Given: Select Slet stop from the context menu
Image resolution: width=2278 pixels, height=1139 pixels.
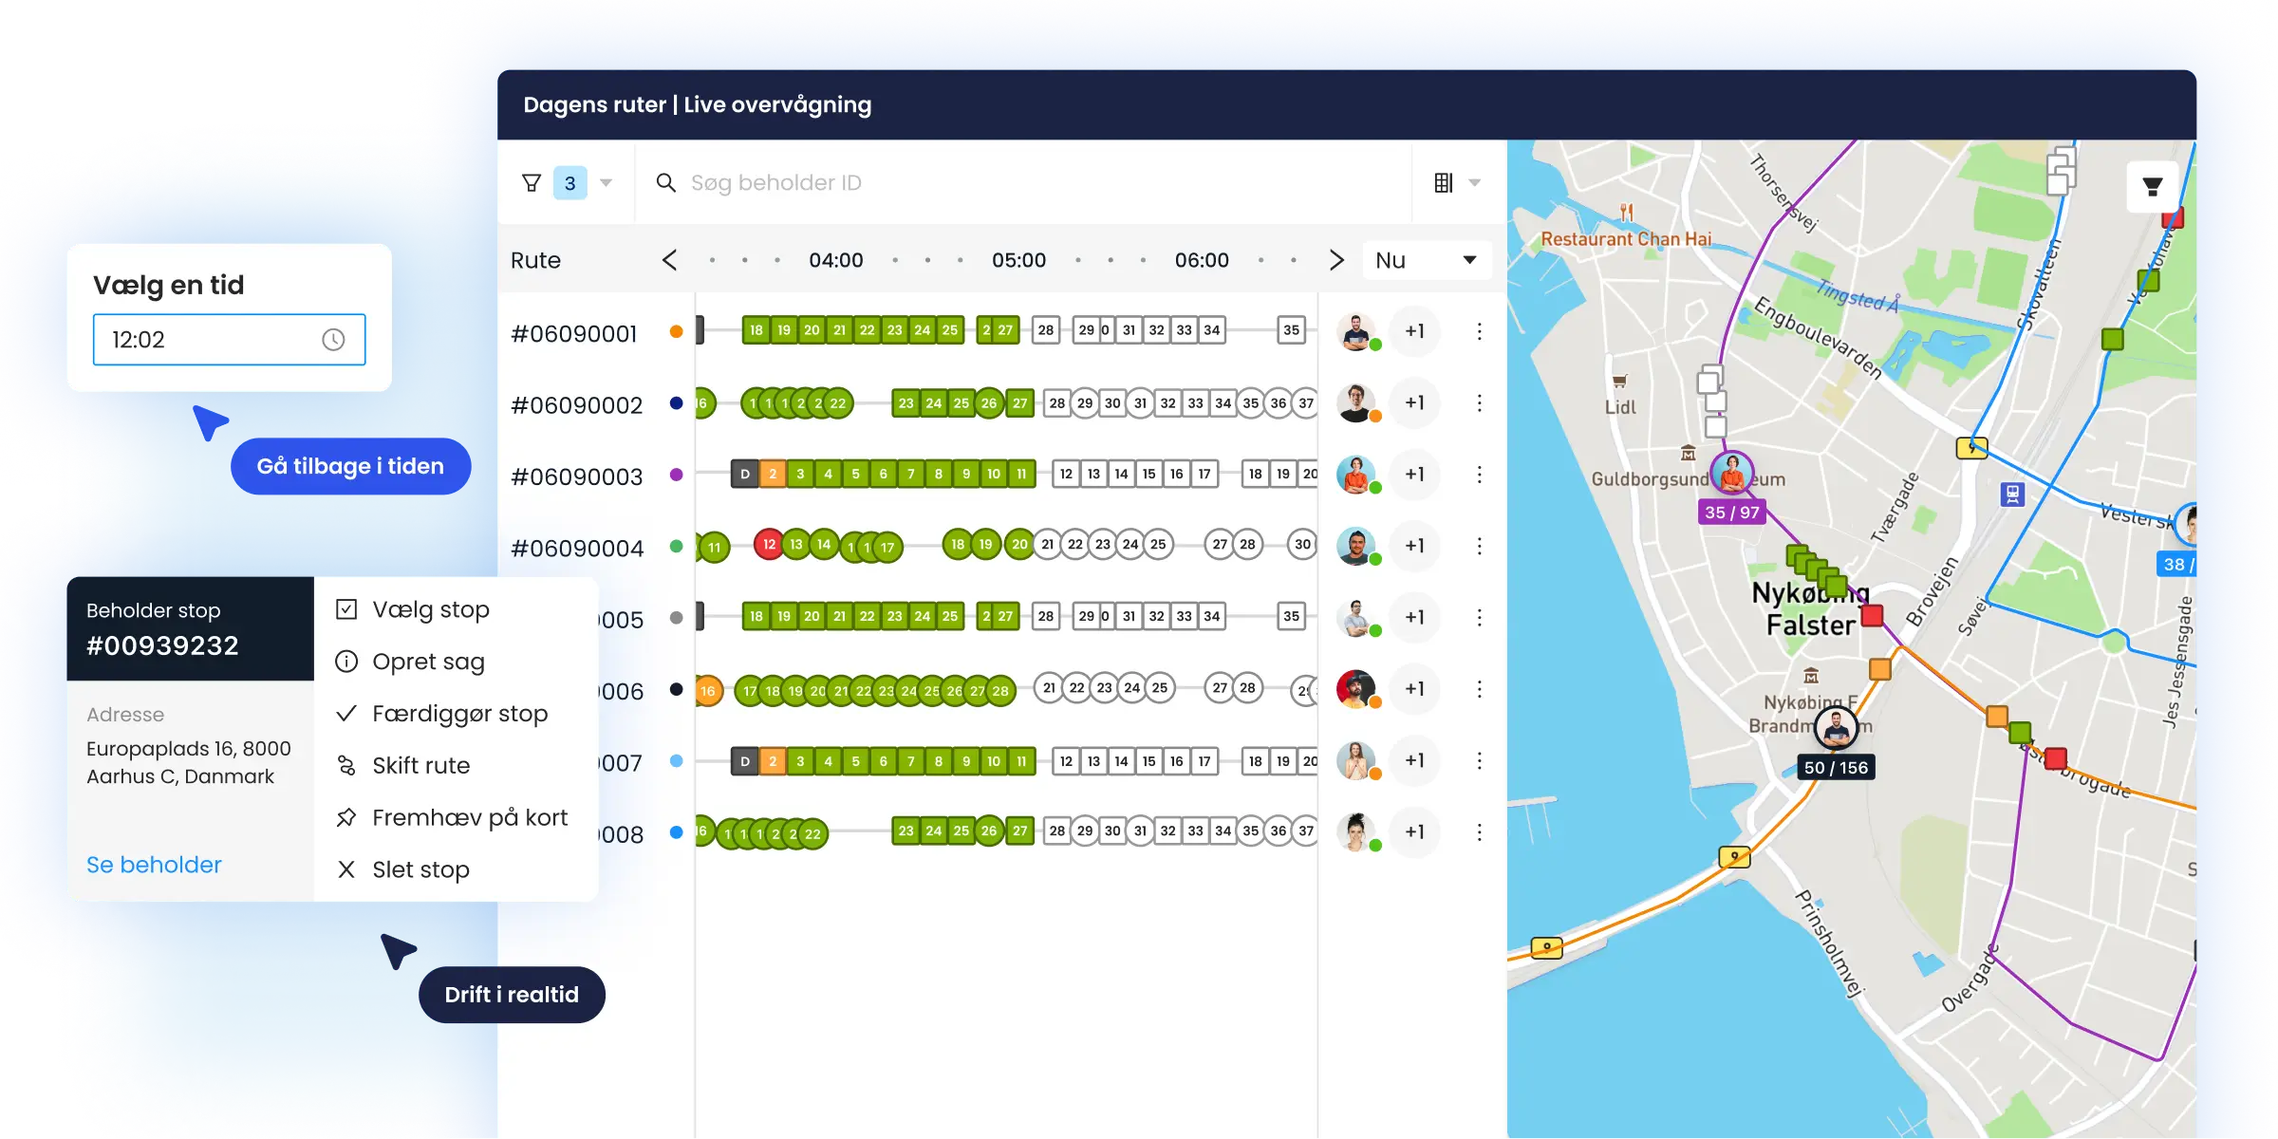Looking at the screenshot, I should (x=420, y=869).
